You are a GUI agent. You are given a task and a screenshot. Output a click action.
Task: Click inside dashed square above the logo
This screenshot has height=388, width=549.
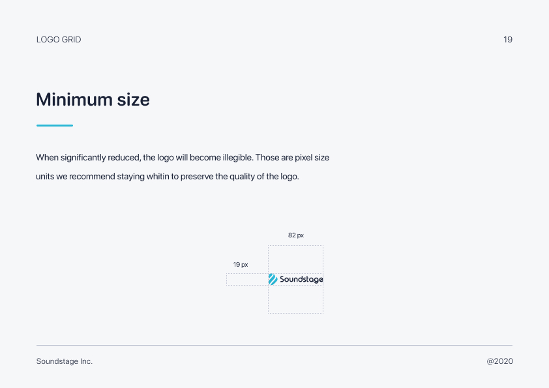point(295,260)
